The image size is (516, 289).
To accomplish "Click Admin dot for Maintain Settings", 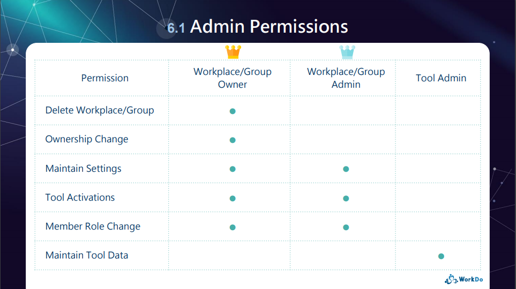I will 346,169.
